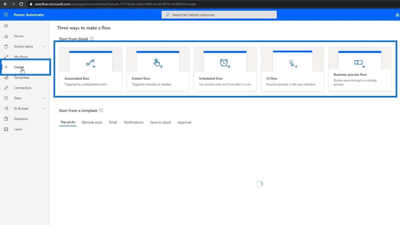The image size is (400, 225).
Task: Switch to the Remote work tab
Action: tap(92, 122)
